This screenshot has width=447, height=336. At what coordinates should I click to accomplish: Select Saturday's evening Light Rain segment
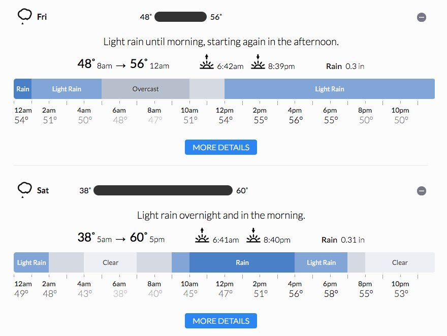coord(321,262)
